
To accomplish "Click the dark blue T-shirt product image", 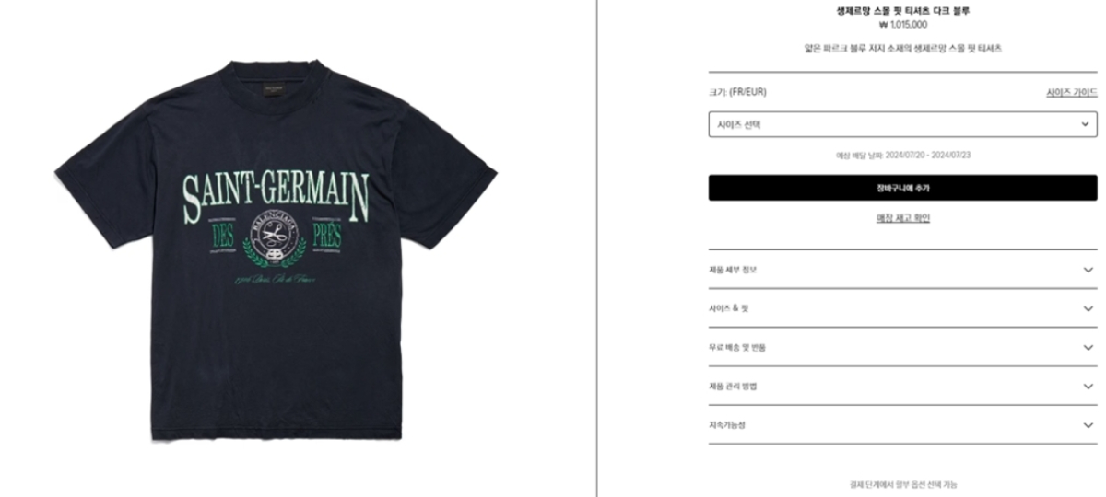I will (276, 250).
